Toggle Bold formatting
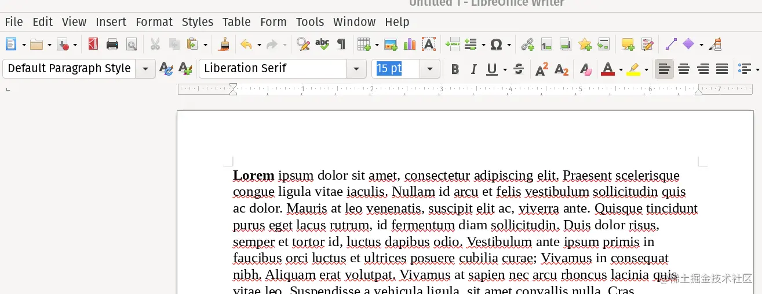The image size is (762, 294). (455, 69)
